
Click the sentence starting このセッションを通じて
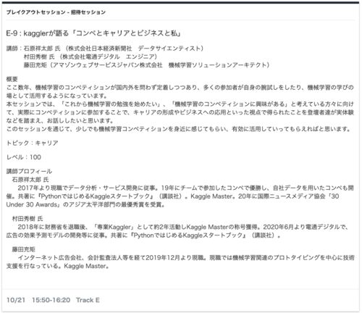(x=179, y=129)
